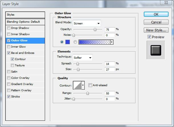Click the Size value field
Image resolution: width=174 pixels, height=127 pixels.
110,69
